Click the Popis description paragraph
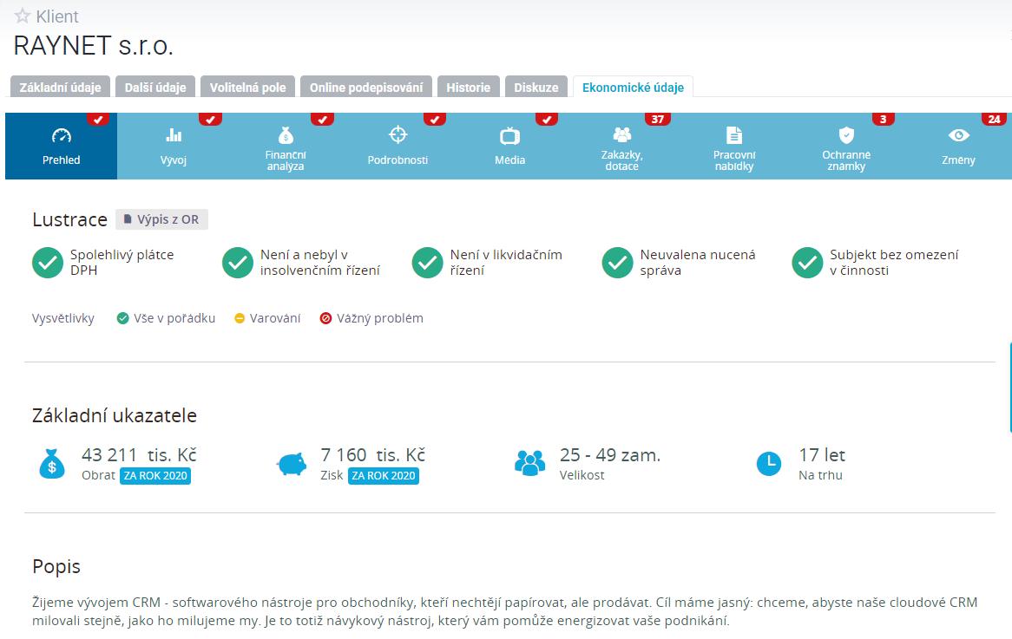1012x639 pixels. point(505,611)
